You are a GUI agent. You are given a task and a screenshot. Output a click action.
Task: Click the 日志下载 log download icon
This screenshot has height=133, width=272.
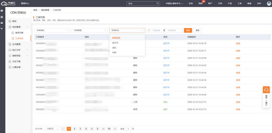(x=10, y=61)
